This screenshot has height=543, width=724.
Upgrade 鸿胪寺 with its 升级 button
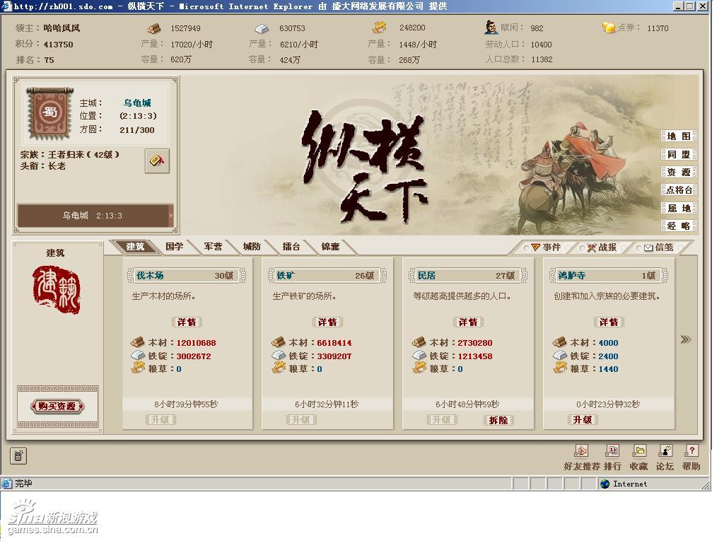[583, 420]
